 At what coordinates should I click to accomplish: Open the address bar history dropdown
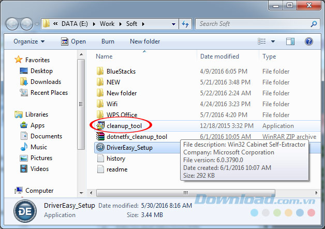coord(174,24)
